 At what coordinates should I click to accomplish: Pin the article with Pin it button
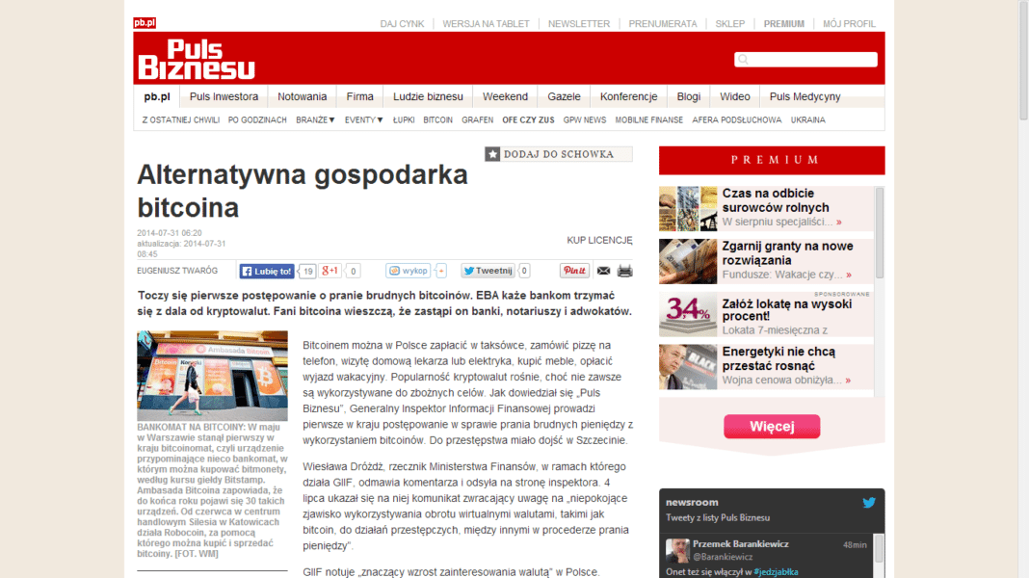click(574, 271)
